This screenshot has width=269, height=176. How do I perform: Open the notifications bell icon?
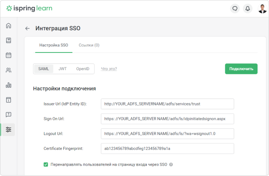[x=247, y=8]
